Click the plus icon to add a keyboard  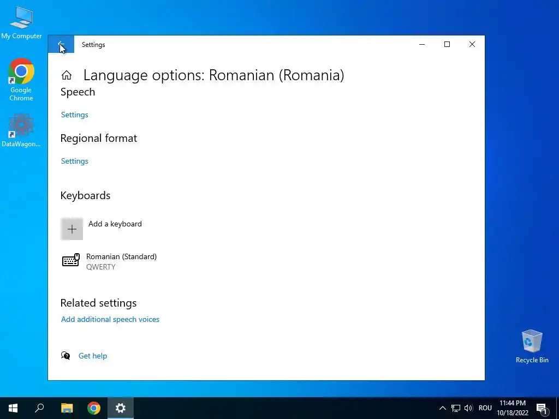coord(72,229)
